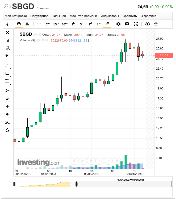This screenshot has width=176, height=199.
Task: Click the overlapping squares icon in sidebar
Action: (x=7, y=56)
